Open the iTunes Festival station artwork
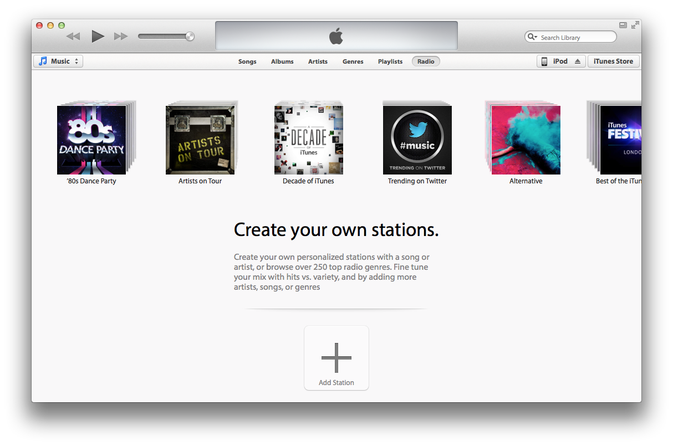Viewport: 673px width, 446px height. (621, 140)
